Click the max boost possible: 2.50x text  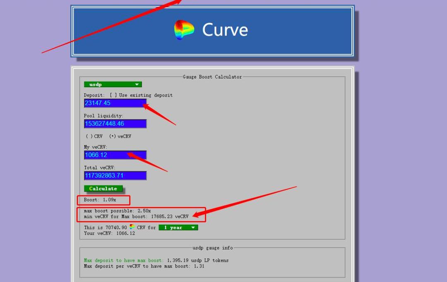[x=118, y=211]
